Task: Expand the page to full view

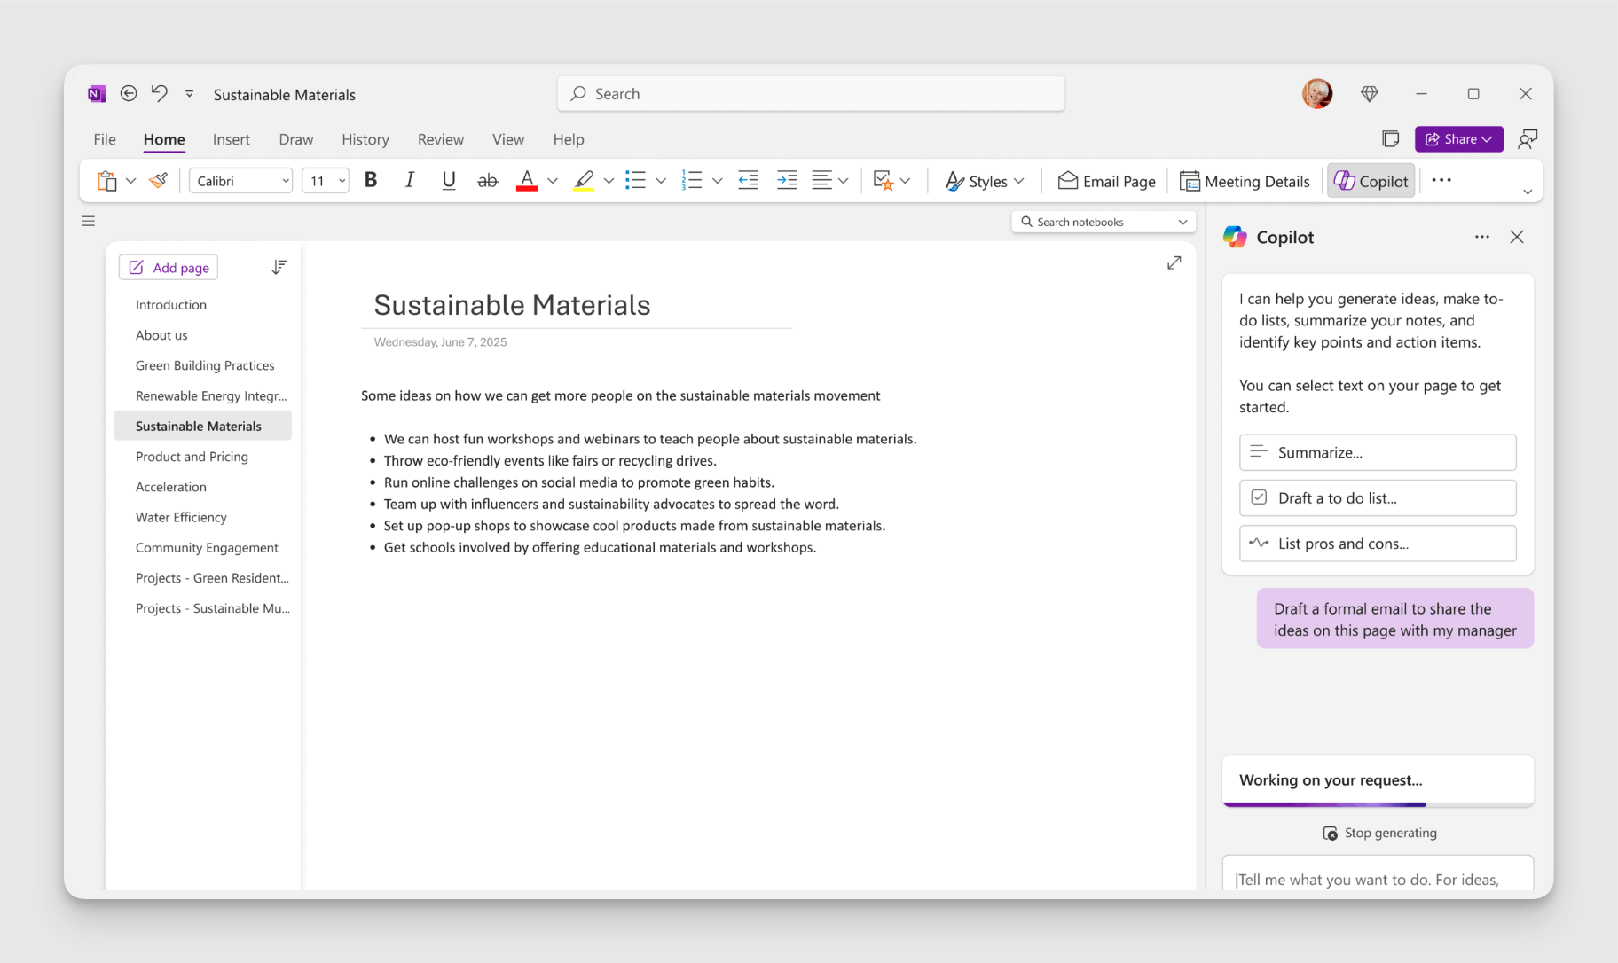Action: pyautogui.click(x=1174, y=262)
